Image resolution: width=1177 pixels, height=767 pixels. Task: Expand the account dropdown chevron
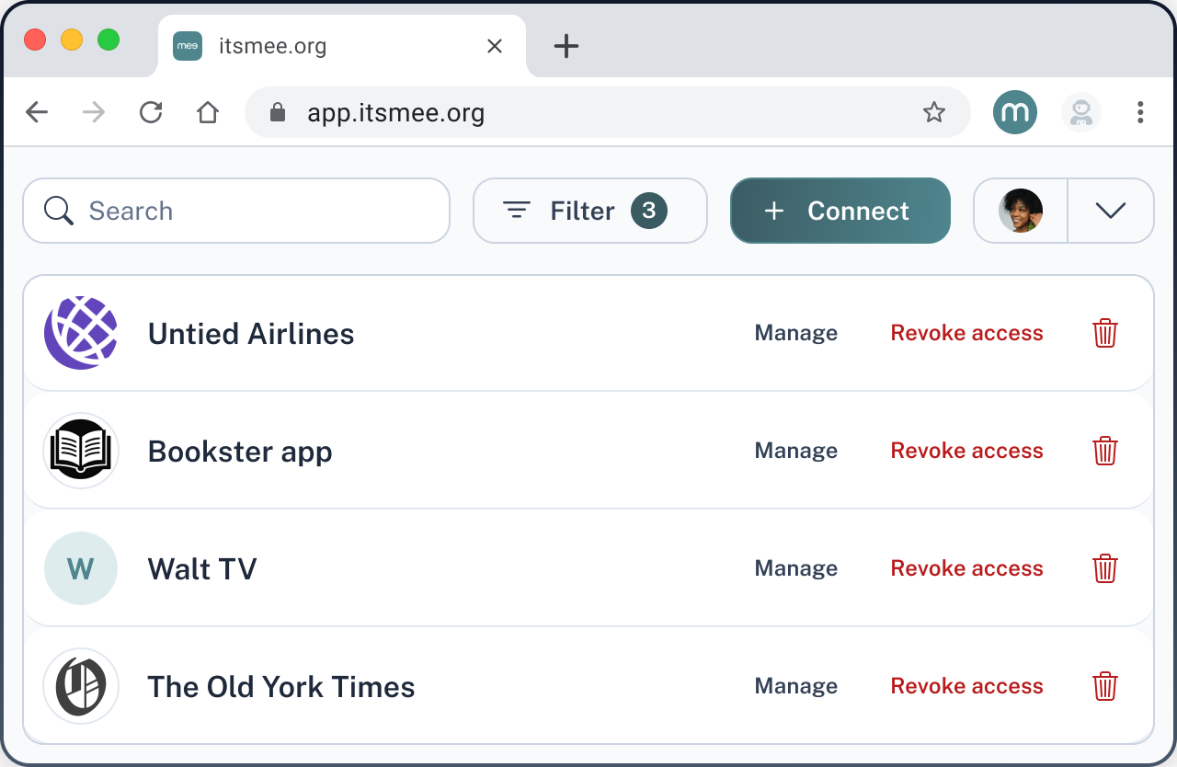click(x=1110, y=211)
